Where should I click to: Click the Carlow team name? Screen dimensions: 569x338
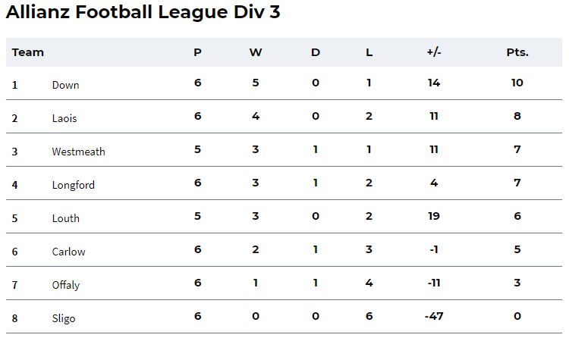(68, 252)
